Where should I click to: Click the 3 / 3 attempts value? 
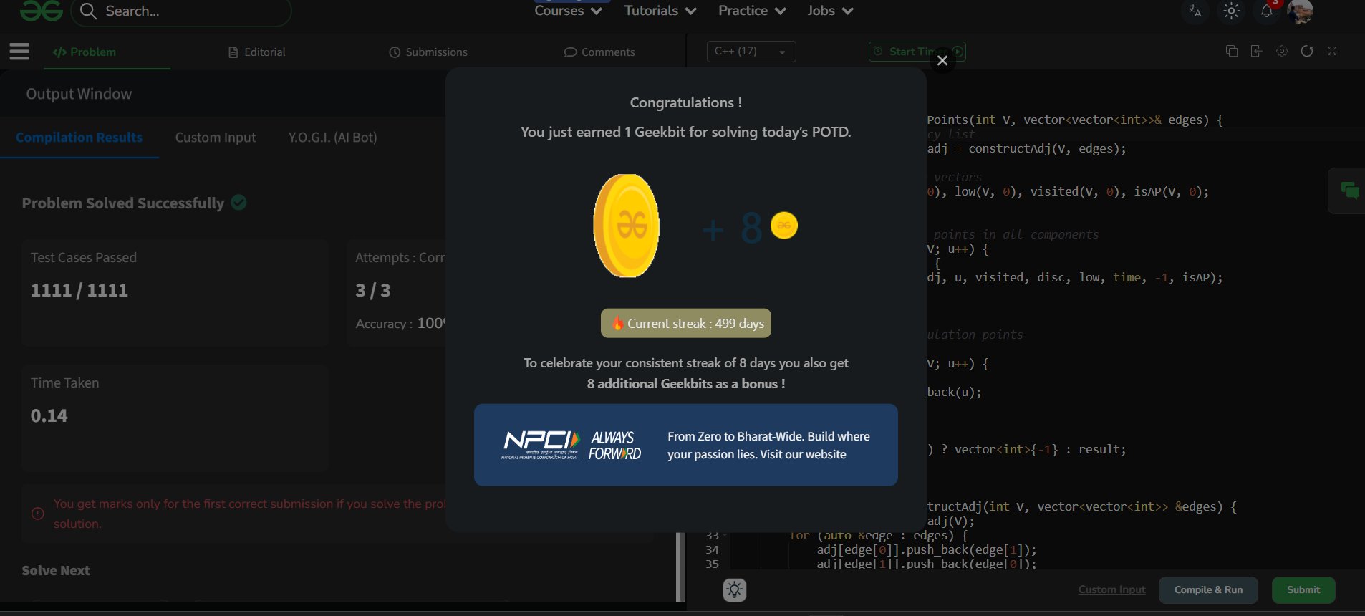coord(373,290)
